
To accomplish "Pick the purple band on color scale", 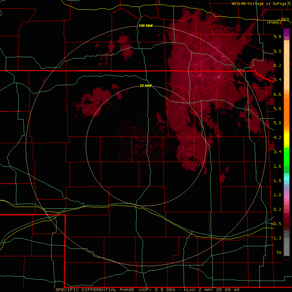I will pos(286,32).
